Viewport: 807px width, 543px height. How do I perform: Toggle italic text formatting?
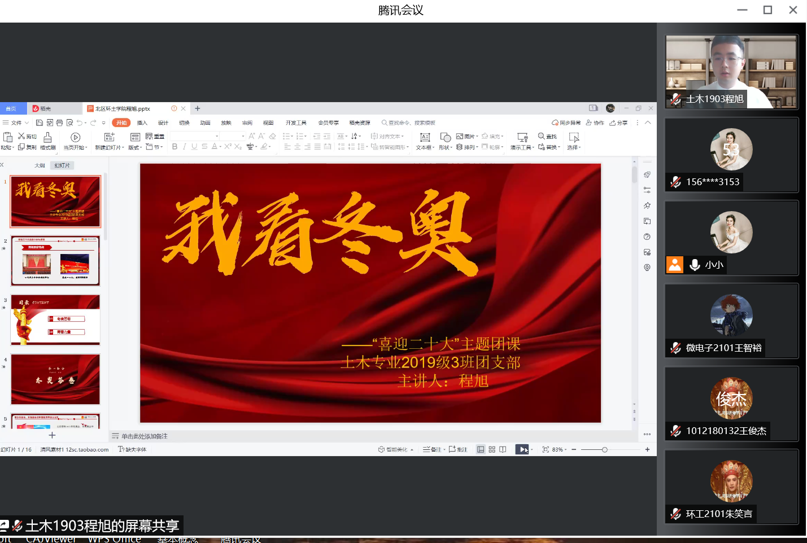point(184,147)
